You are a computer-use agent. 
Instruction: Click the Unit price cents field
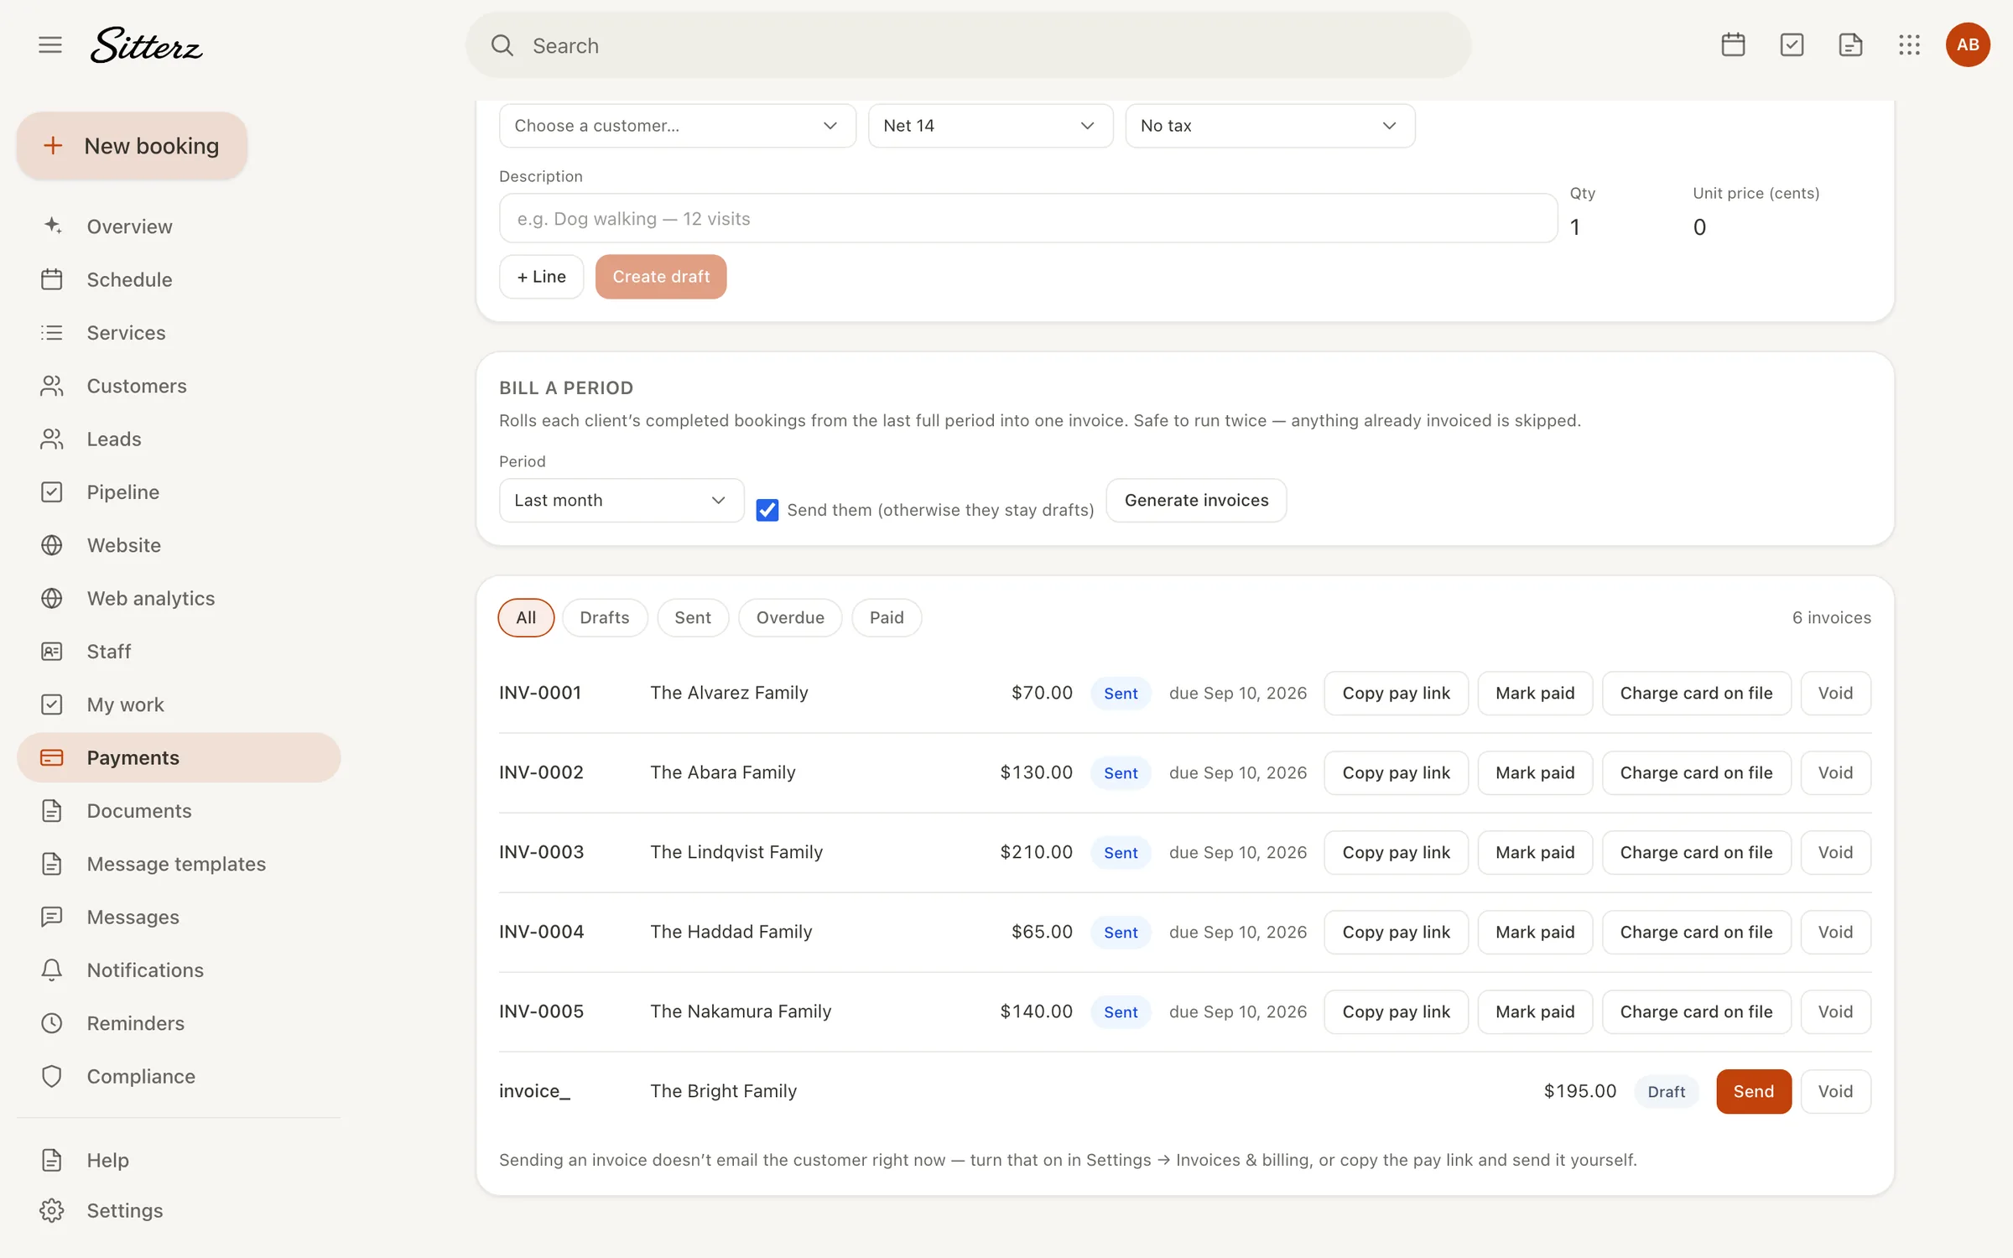1782,227
